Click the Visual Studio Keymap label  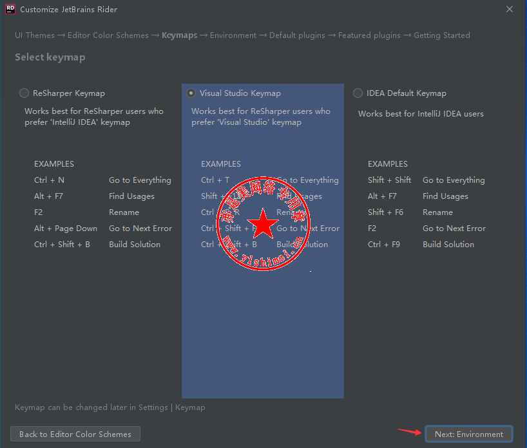pyautogui.click(x=240, y=93)
